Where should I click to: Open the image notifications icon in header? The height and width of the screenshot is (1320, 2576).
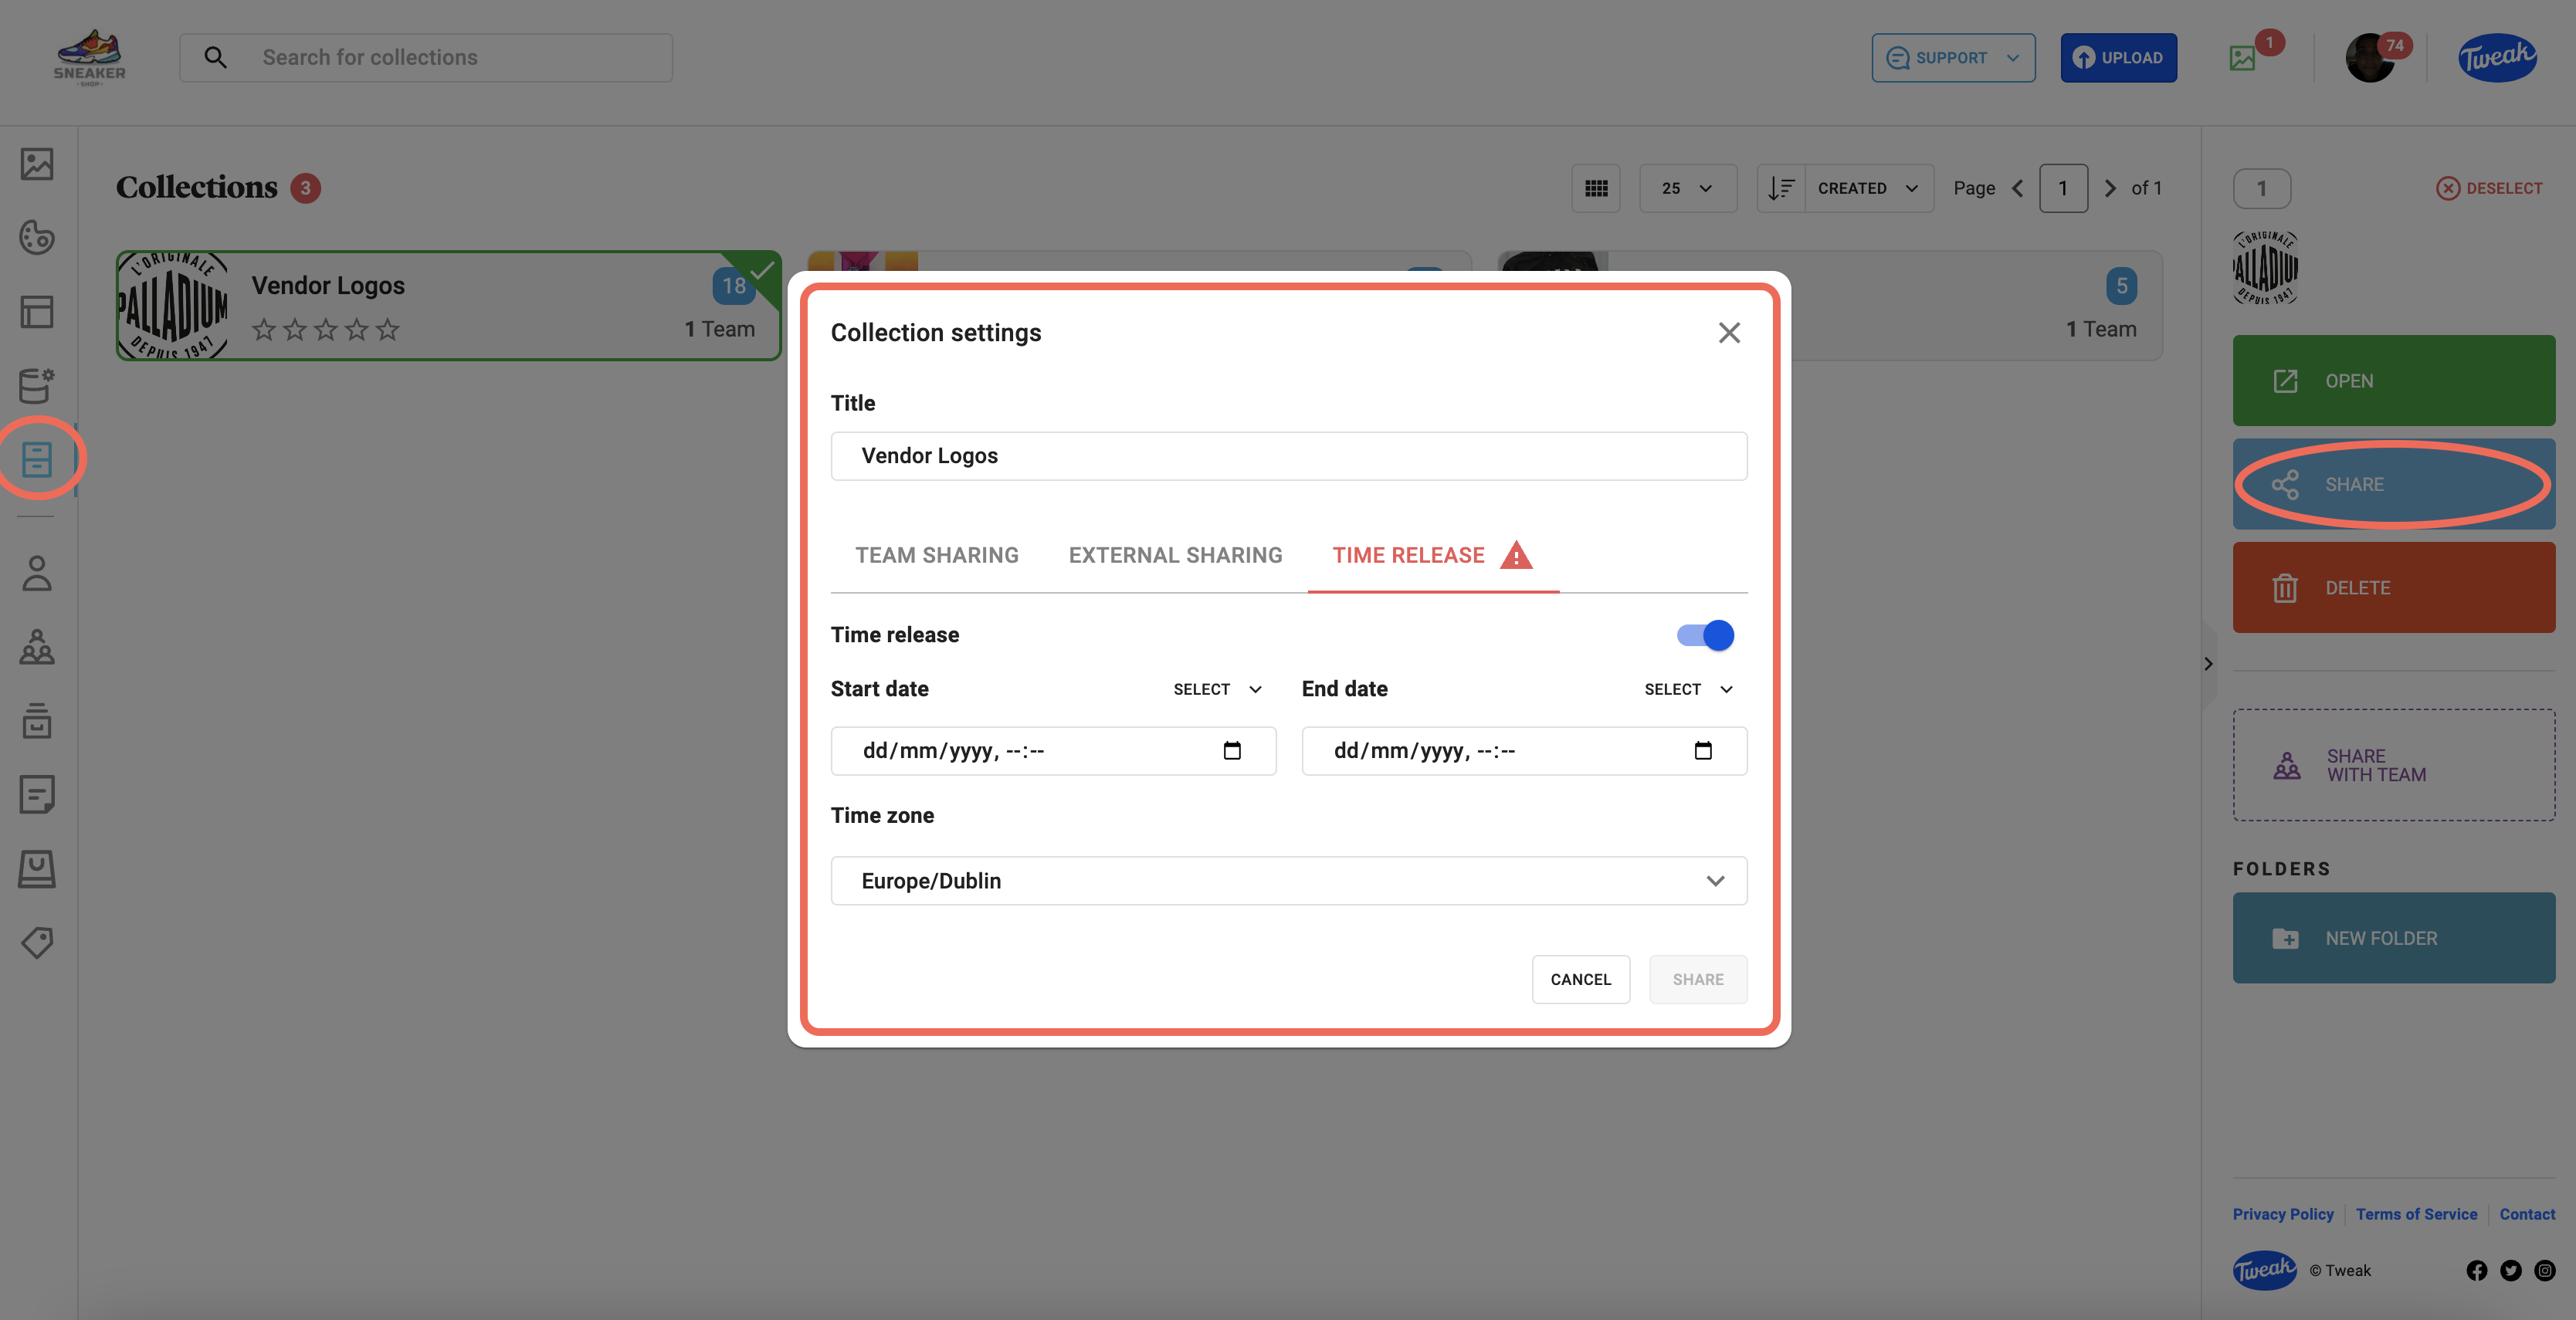(2243, 58)
